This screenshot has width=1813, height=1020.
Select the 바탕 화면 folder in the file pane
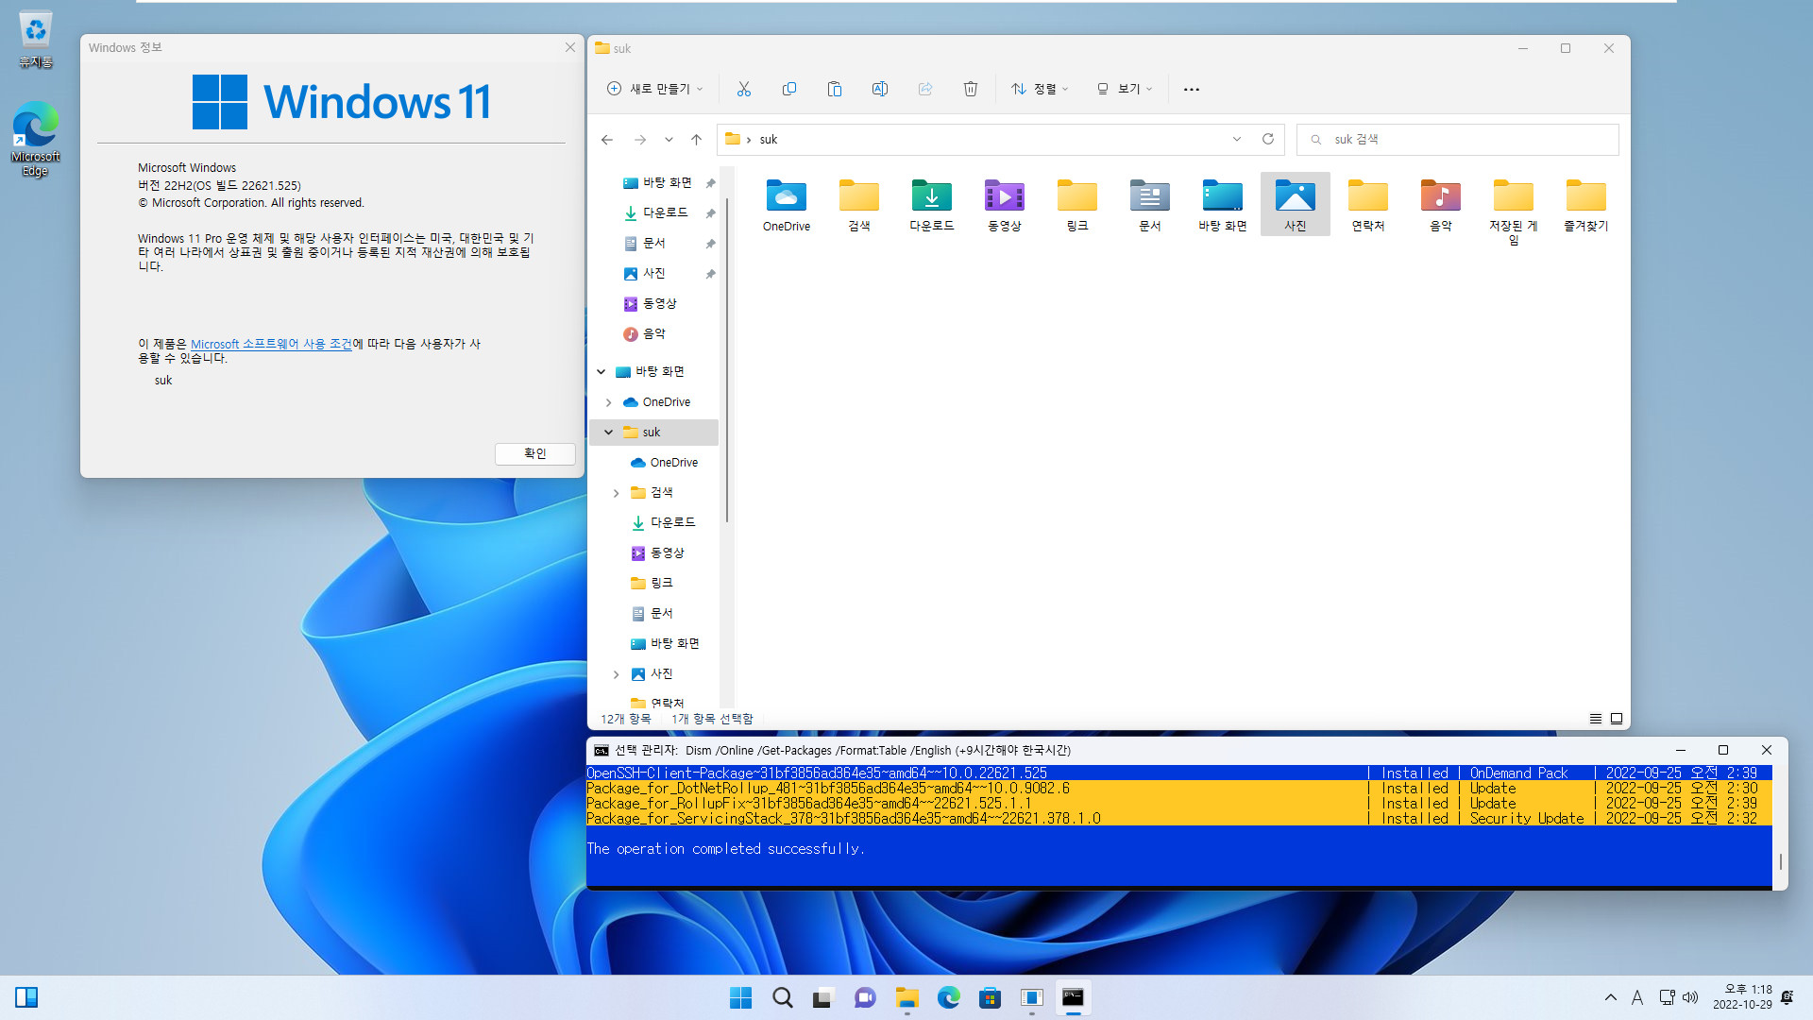(1223, 205)
